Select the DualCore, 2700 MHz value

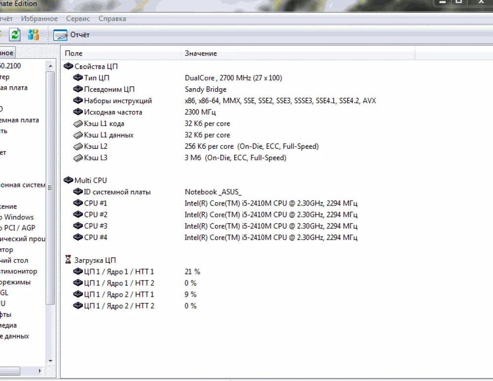[233, 78]
